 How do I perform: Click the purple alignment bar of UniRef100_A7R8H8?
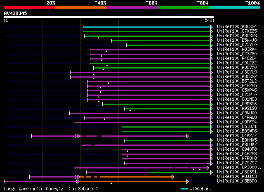point(166,159)
